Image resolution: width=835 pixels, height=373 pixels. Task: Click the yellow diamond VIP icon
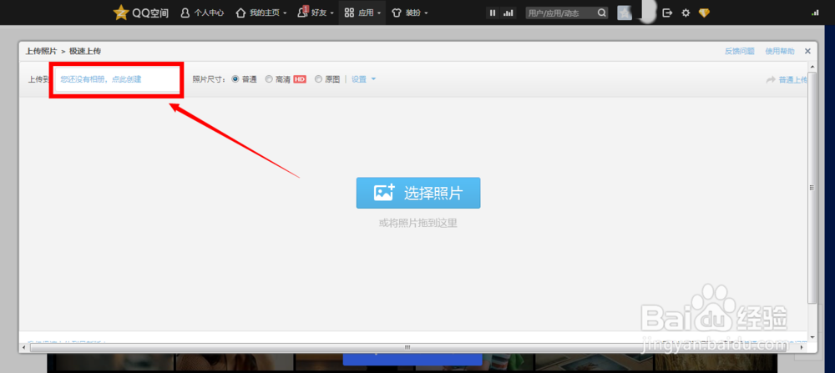pos(704,13)
